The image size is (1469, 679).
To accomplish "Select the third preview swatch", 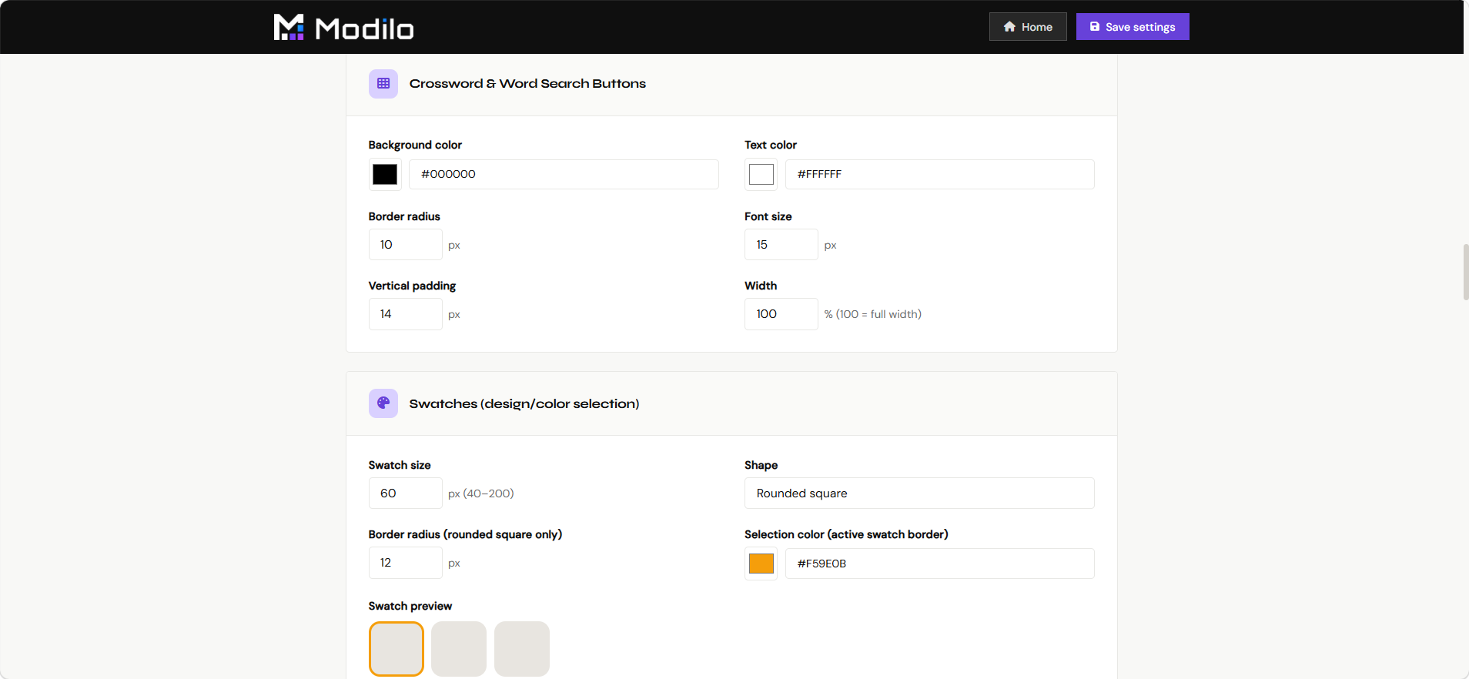I will coord(522,649).
